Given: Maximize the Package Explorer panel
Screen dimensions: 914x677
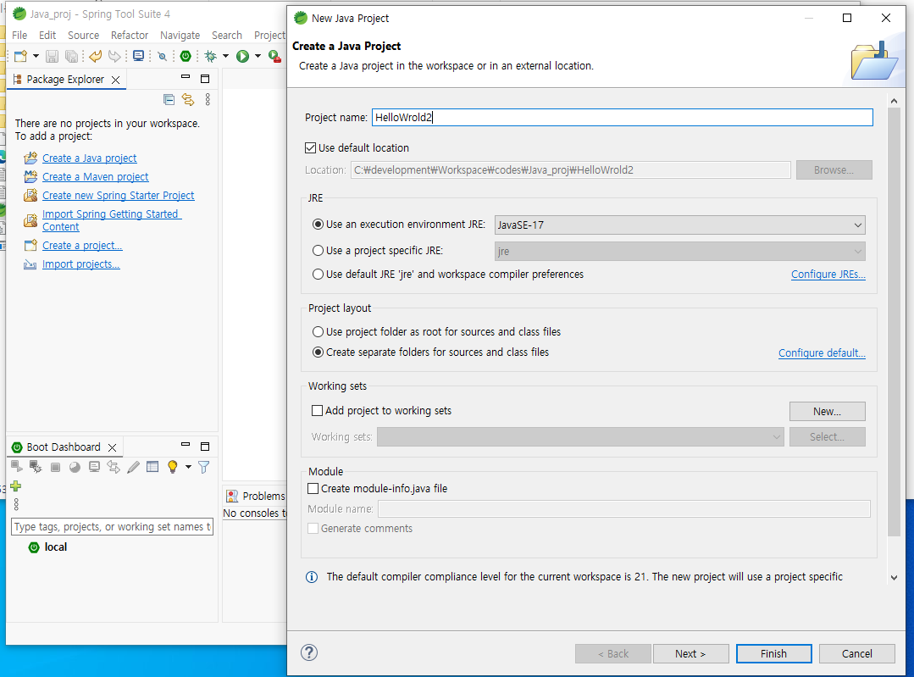Looking at the screenshot, I should [x=205, y=79].
